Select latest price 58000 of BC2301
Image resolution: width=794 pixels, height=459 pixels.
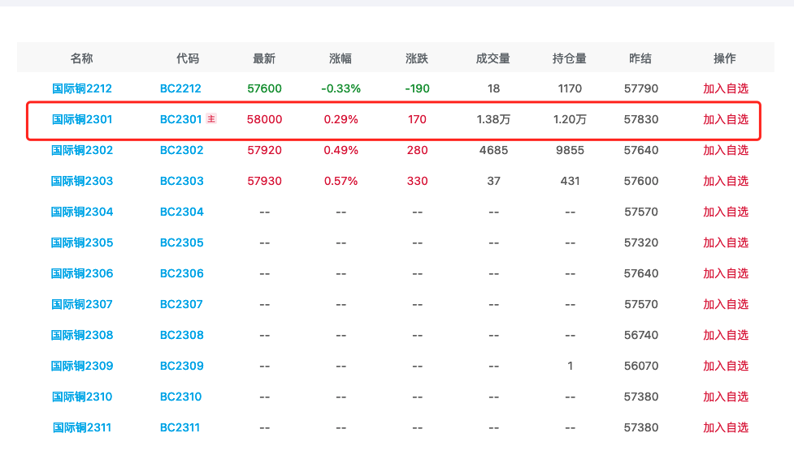[x=264, y=119]
